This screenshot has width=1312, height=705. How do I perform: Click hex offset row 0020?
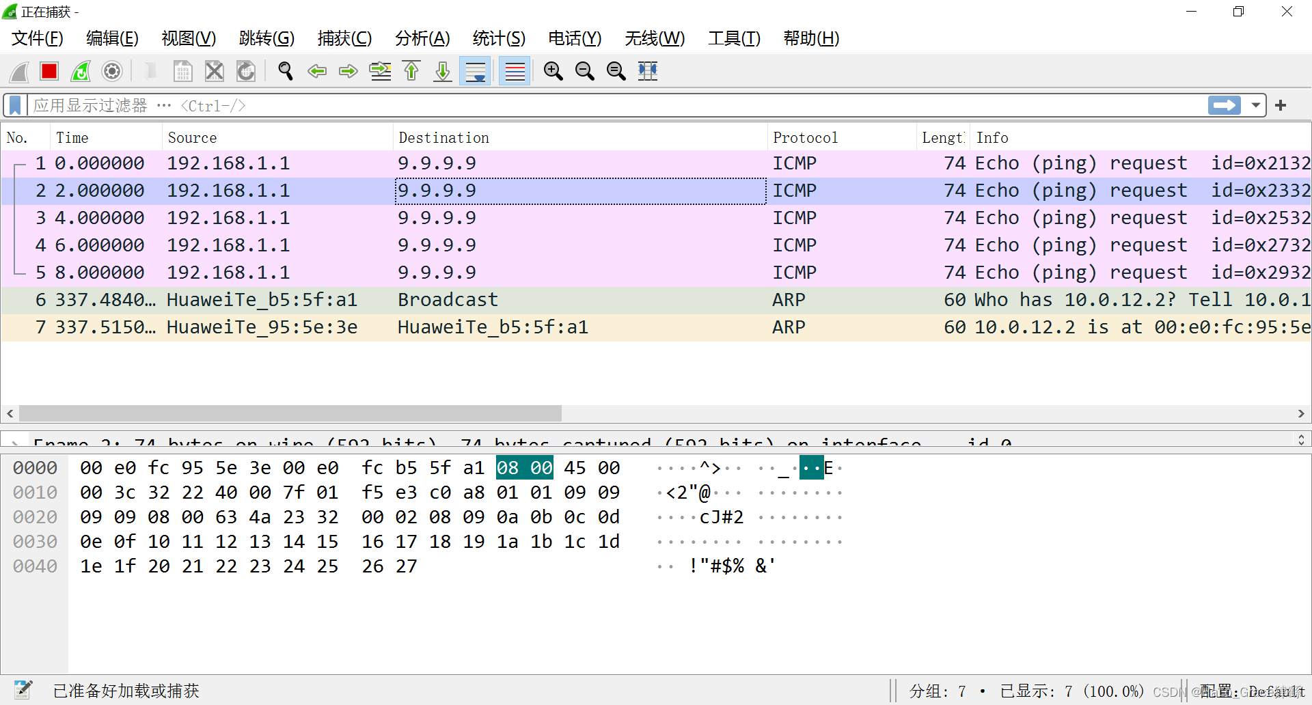[35, 517]
